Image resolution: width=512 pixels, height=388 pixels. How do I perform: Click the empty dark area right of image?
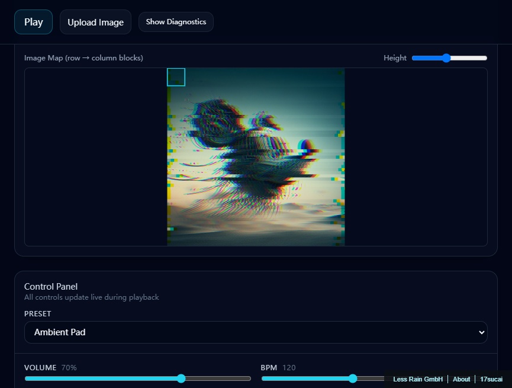416,157
